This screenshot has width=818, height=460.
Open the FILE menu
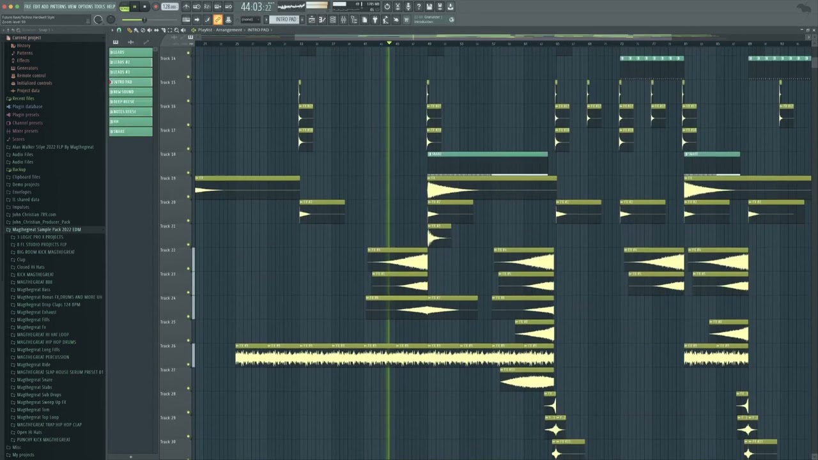click(27, 6)
